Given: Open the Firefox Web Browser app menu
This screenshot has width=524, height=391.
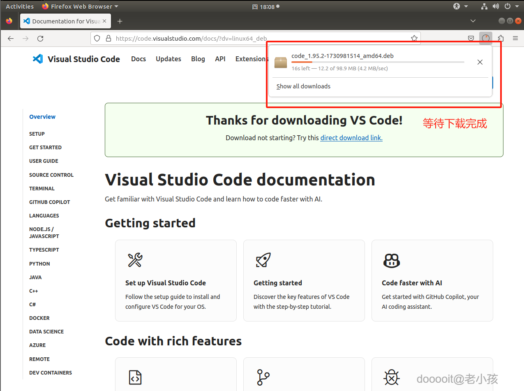Looking at the screenshot, I should 80,6.
